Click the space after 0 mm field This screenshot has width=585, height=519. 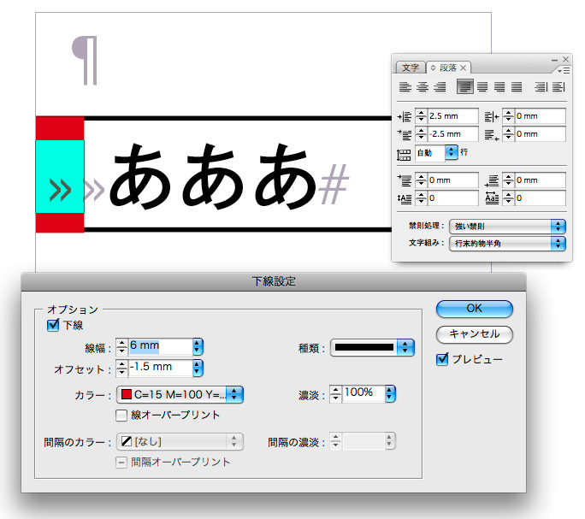tap(540, 180)
